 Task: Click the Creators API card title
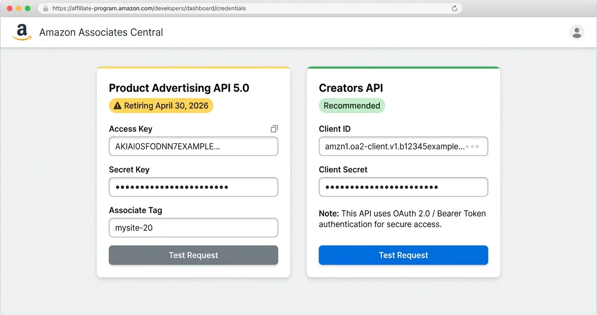(351, 88)
